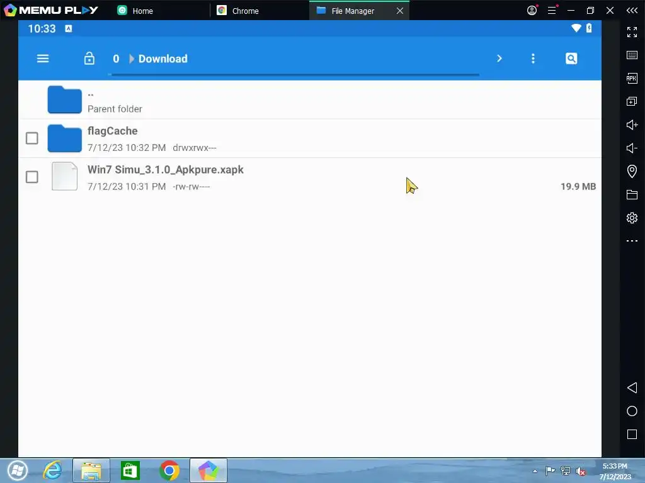Open the Win7 Simu_3.1.0_Apkpure.xapk file icon
Image resolution: width=645 pixels, height=483 pixels.
[65, 176]
